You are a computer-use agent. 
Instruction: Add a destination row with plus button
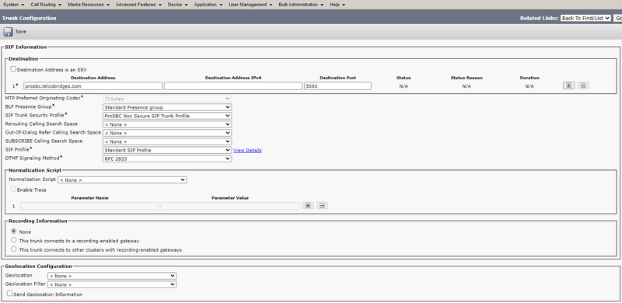(x=568, y=85)
